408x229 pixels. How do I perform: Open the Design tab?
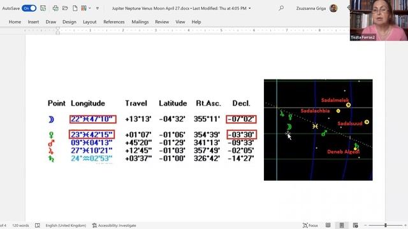pyautogui.click(x=69, y=22)
